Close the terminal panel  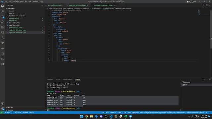tap(210, 79)
